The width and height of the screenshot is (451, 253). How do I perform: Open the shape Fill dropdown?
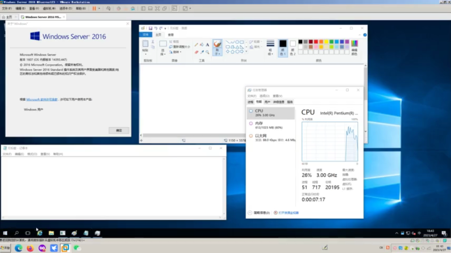(256, 47)
